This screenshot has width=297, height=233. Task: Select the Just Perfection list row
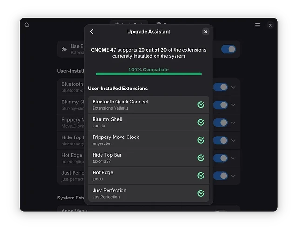(148, 193)
